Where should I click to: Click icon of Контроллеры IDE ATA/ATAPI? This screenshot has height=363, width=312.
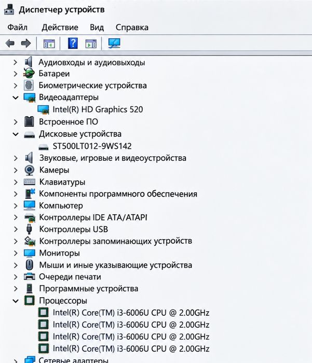pos(30,218)
